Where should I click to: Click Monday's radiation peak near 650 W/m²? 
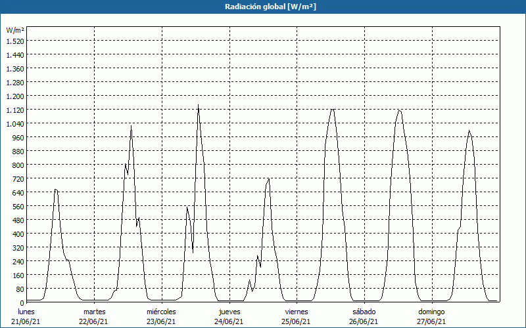[56, 190]
